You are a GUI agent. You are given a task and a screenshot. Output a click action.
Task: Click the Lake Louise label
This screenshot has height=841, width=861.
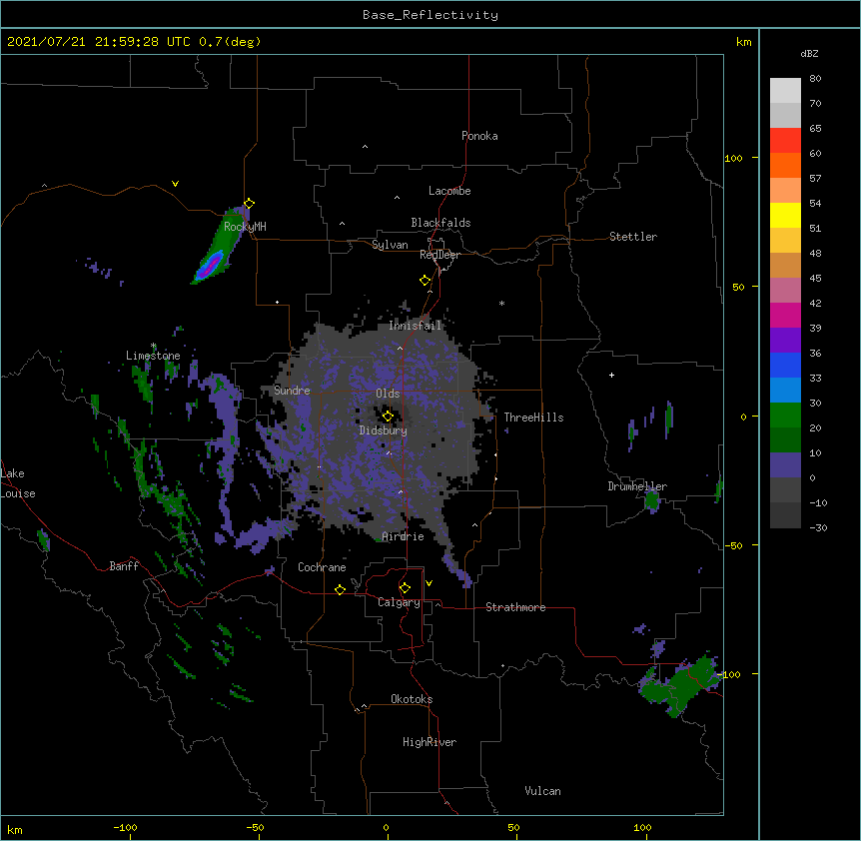18,483
